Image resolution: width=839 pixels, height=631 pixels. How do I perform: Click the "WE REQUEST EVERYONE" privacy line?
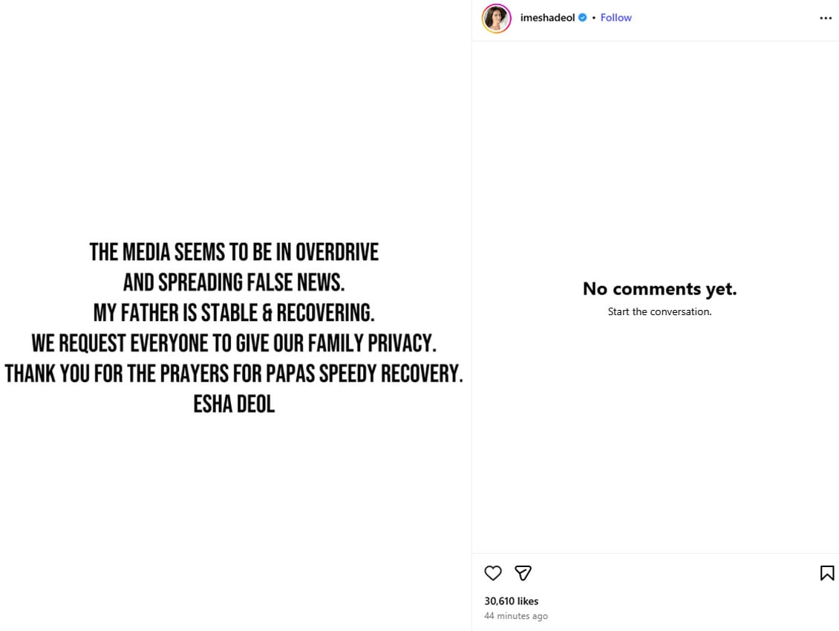point(234,343)
